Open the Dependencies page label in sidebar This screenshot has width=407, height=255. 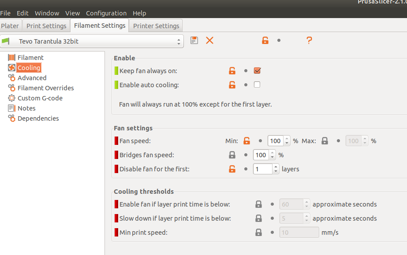[38, 118]
